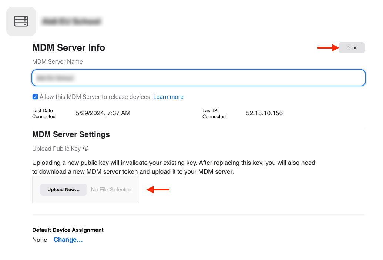383x260 pixels.
Task: Click the blurred server name title at top
Action: coord(71,21)
